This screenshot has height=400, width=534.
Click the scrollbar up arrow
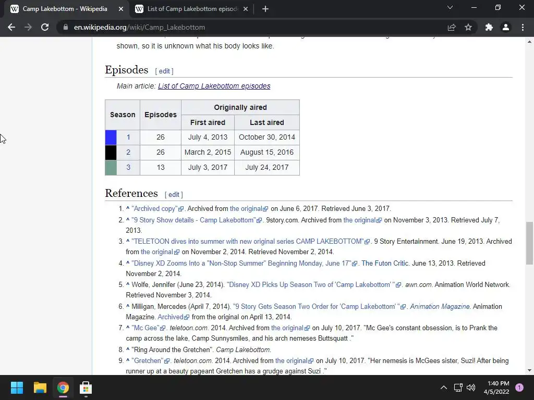click(529, 42)
